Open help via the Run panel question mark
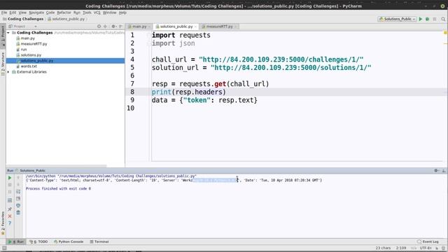Viewport: 448px width, 252px height. [10, 223]
